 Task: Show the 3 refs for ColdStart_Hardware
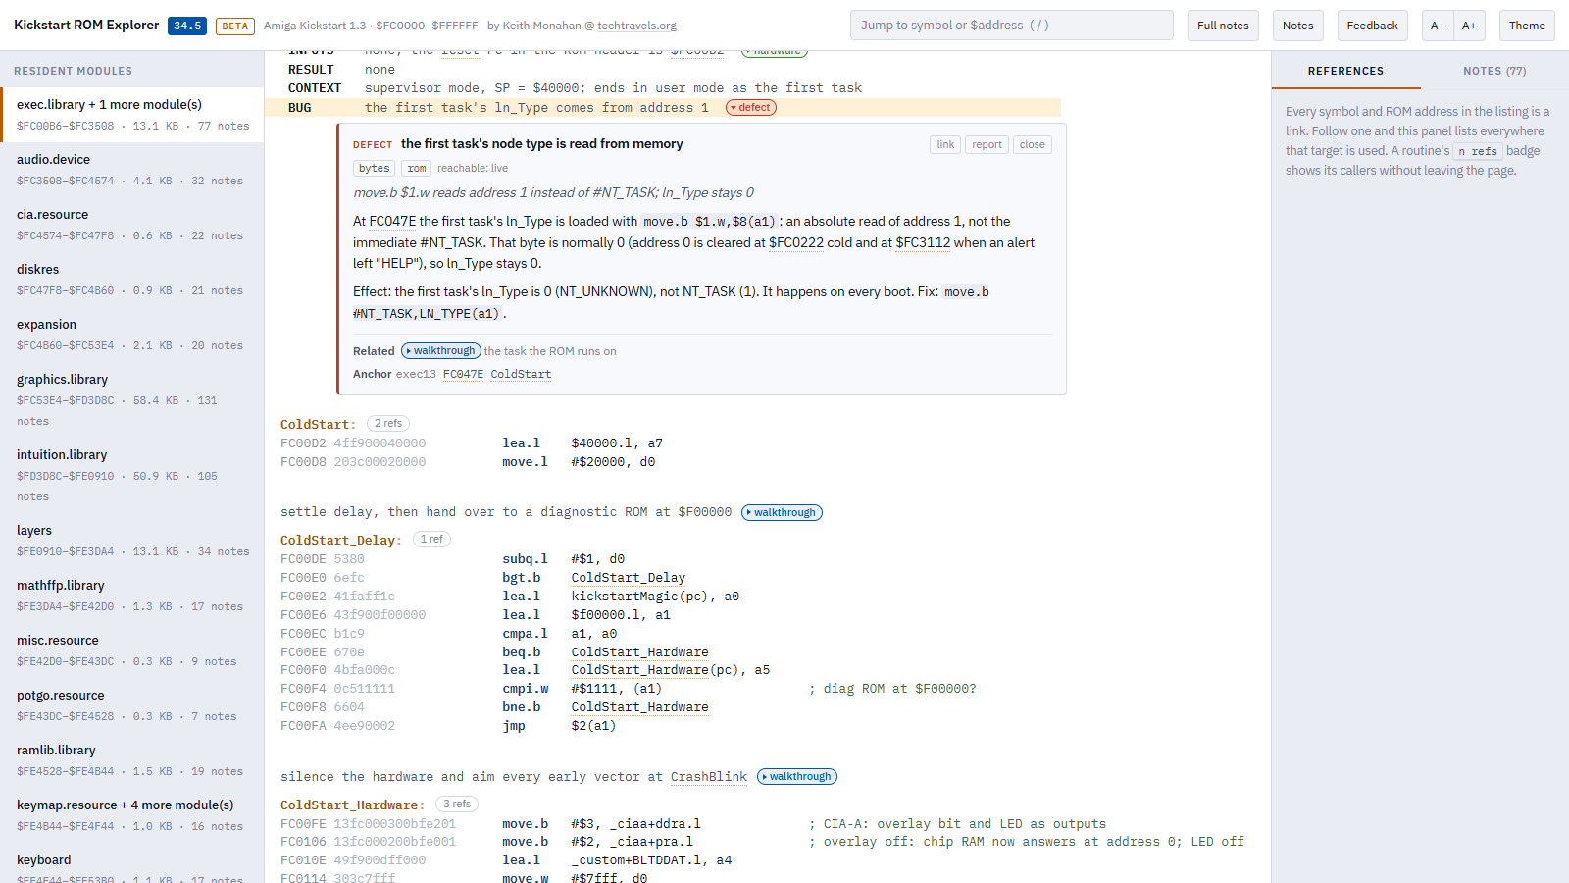click(457, 805)
